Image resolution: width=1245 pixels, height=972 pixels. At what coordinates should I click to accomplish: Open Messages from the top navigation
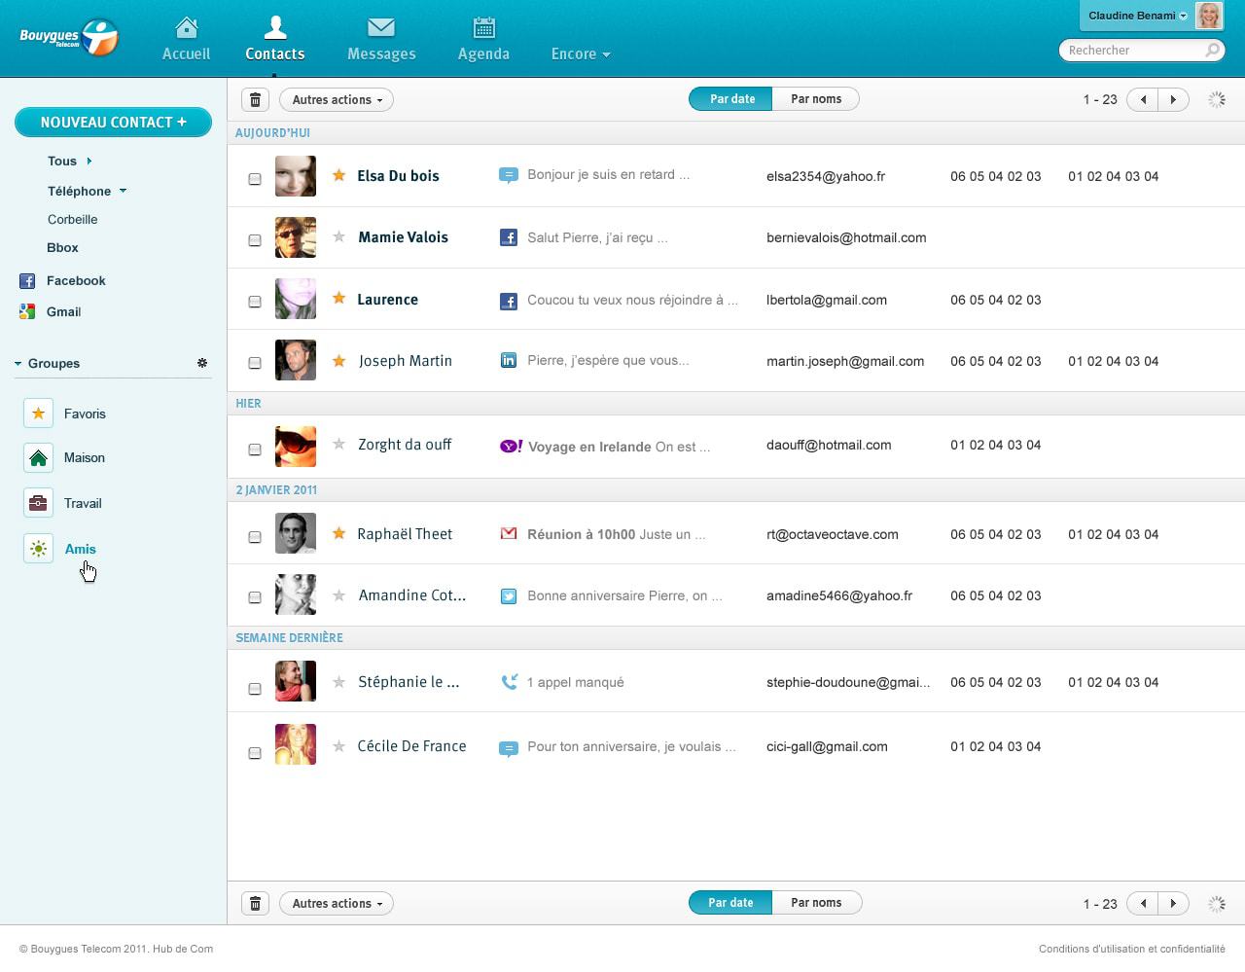380,37
